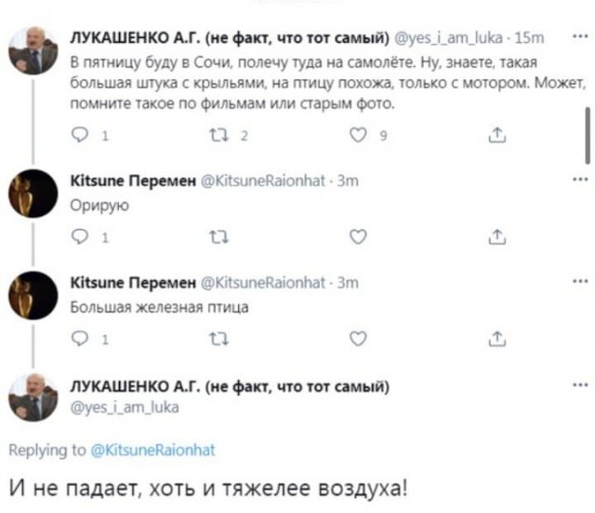Viewport: 595px width, 513px height.
Task: Click the vertical scrollbar on the right
Action: pyautogui.click(x=587, y=135)
